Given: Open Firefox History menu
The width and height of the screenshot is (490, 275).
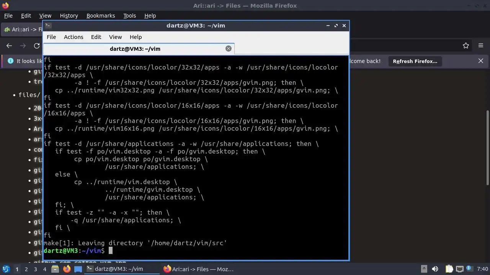Looking at the screenshot, I should click(x=69, y=16).
